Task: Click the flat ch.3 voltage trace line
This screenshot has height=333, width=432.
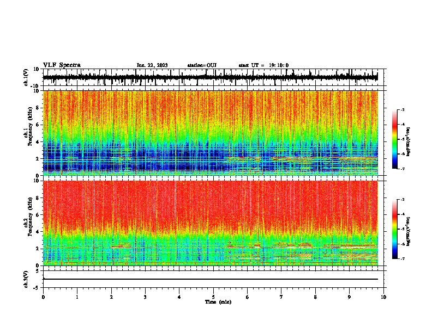Action: [x=210, y=279]
